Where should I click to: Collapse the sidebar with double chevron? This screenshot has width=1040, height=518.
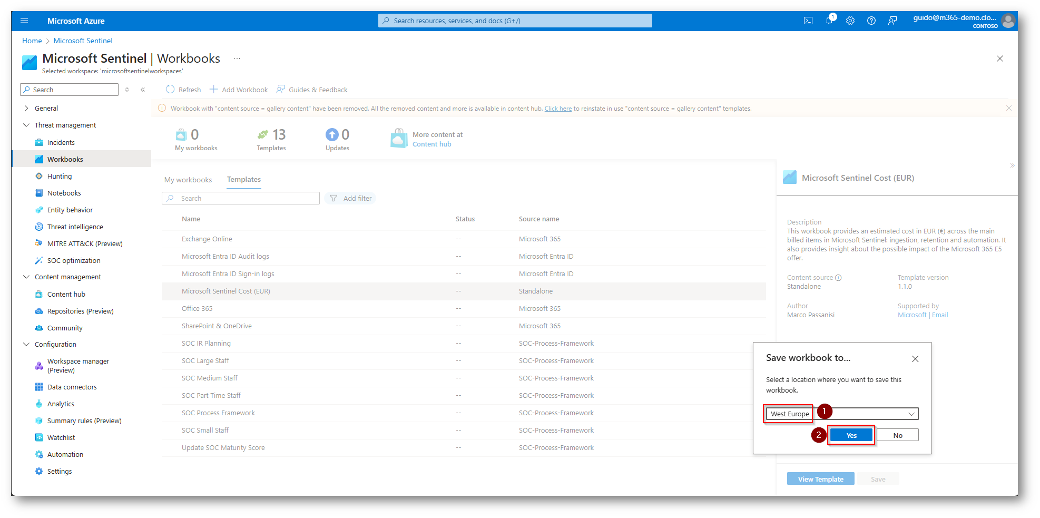click(143, 90)
